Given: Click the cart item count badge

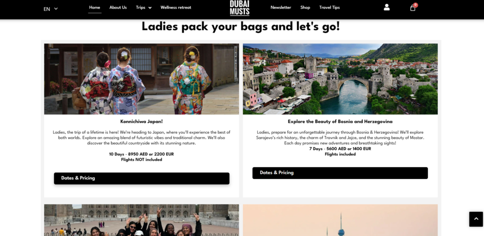Looking at the screenshot, I should [x=415, y=5].
